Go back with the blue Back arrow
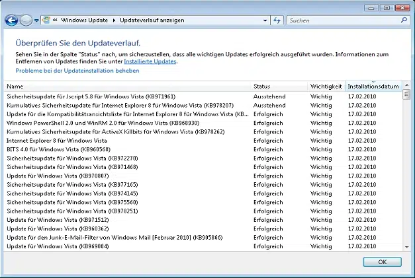The width and height of the screenshot is (415, 278). tap(11, 20)
